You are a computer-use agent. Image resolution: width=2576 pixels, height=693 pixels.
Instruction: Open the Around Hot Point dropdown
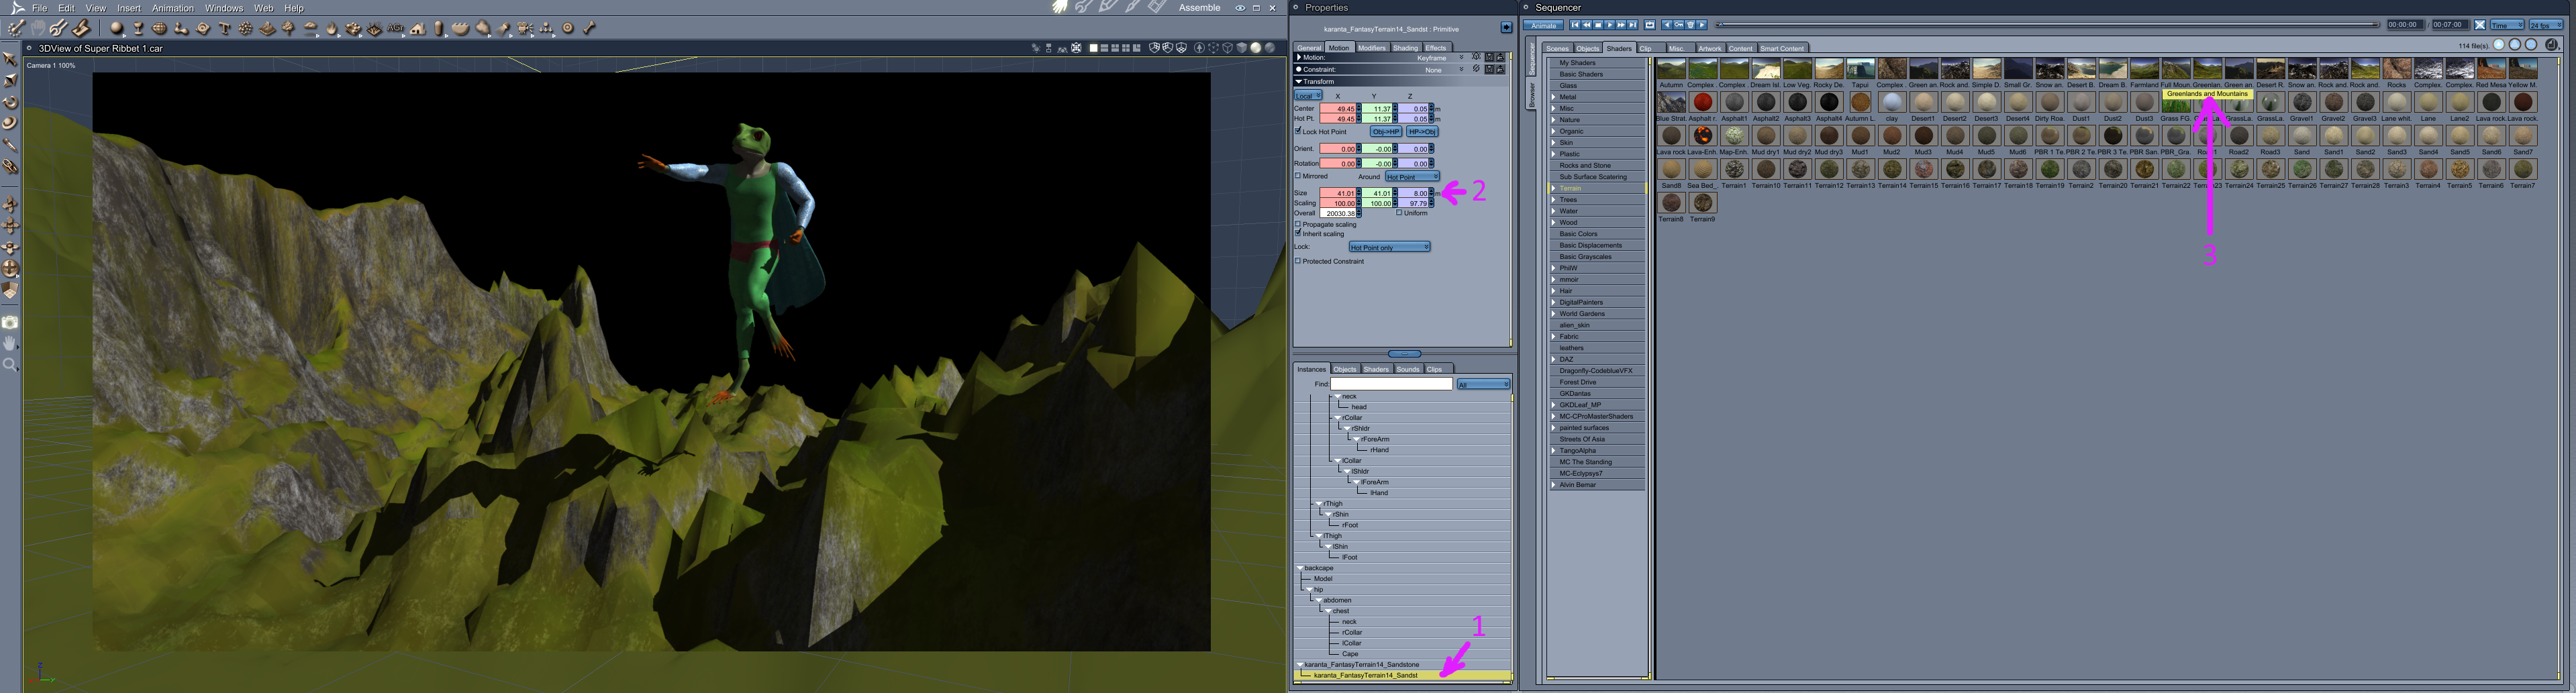(x=1412, y=177)
